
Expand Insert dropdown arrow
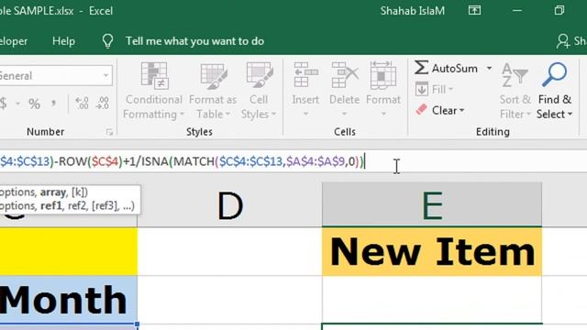click(x=305, y=114)
